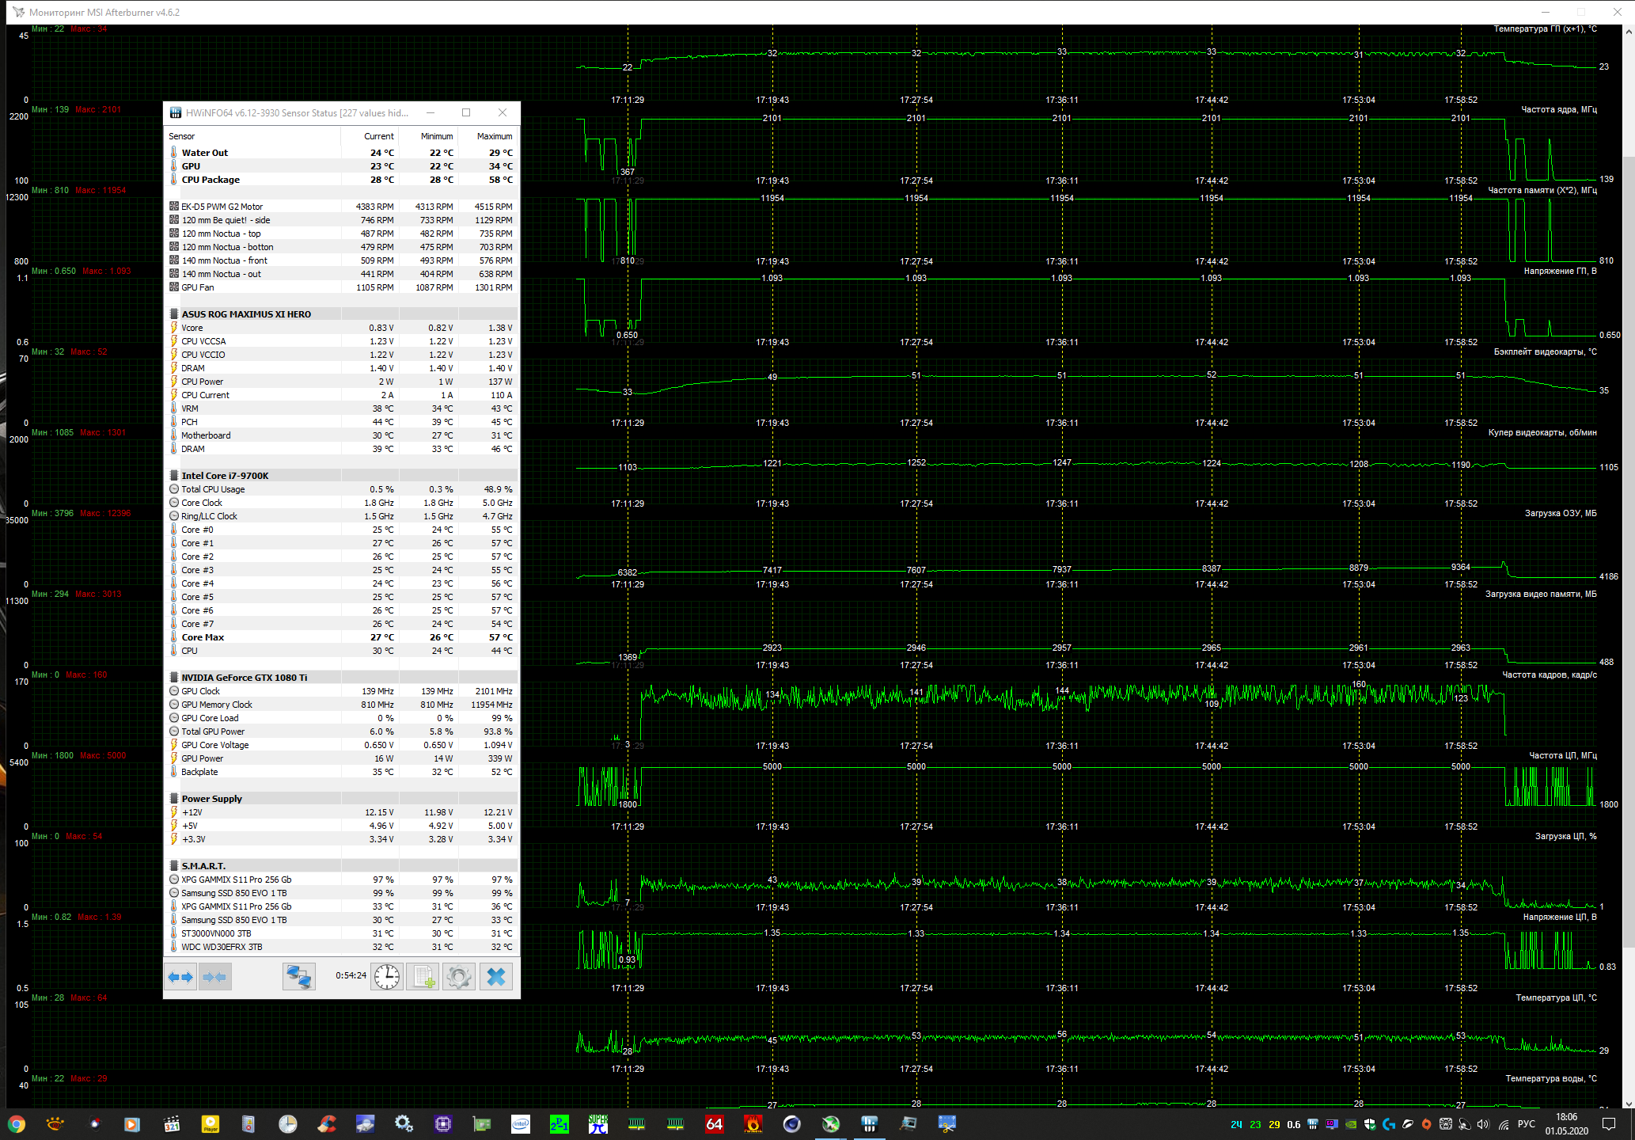Image resolution: width=1635 pixels, height=1140 pixels.
Task: Click the Current column header
Action: [x=378, y=136]
